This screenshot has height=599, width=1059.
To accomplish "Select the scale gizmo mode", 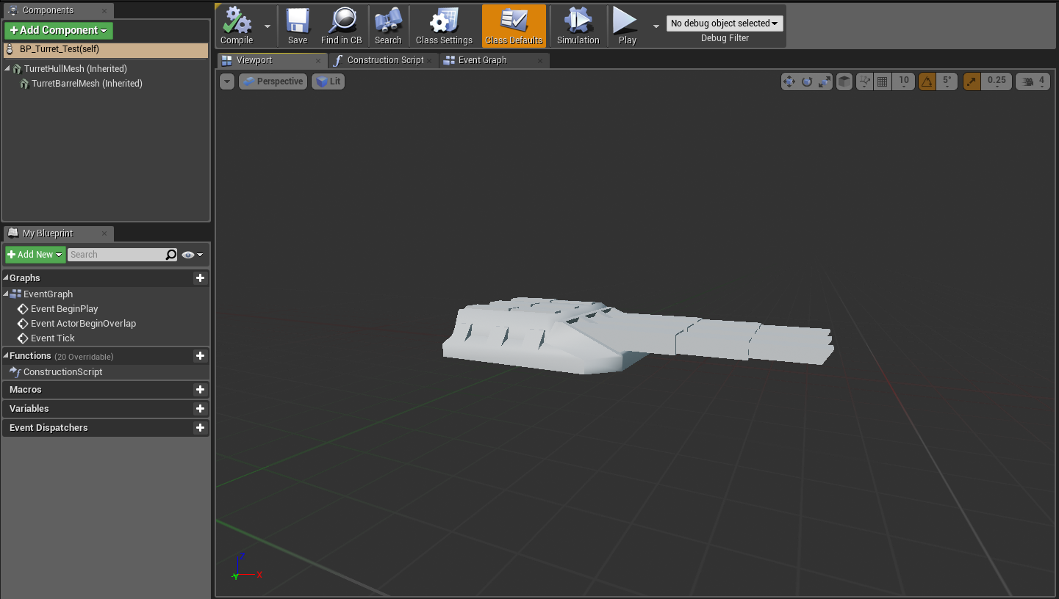I will pyautogui.click(x=825, y=81).
